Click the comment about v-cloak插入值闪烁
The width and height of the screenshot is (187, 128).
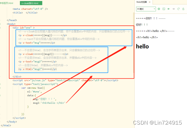pyautogui.click(x=74, y=32)
